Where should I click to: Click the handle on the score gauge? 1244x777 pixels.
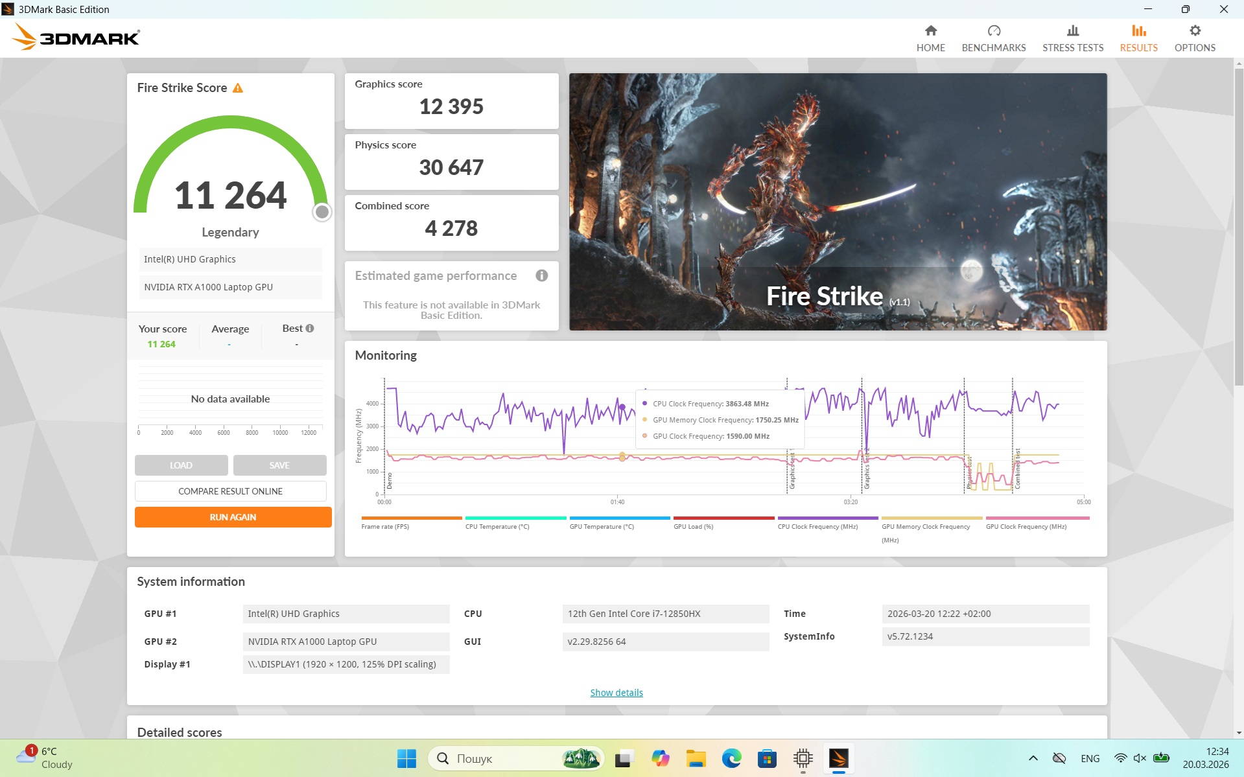322,211
